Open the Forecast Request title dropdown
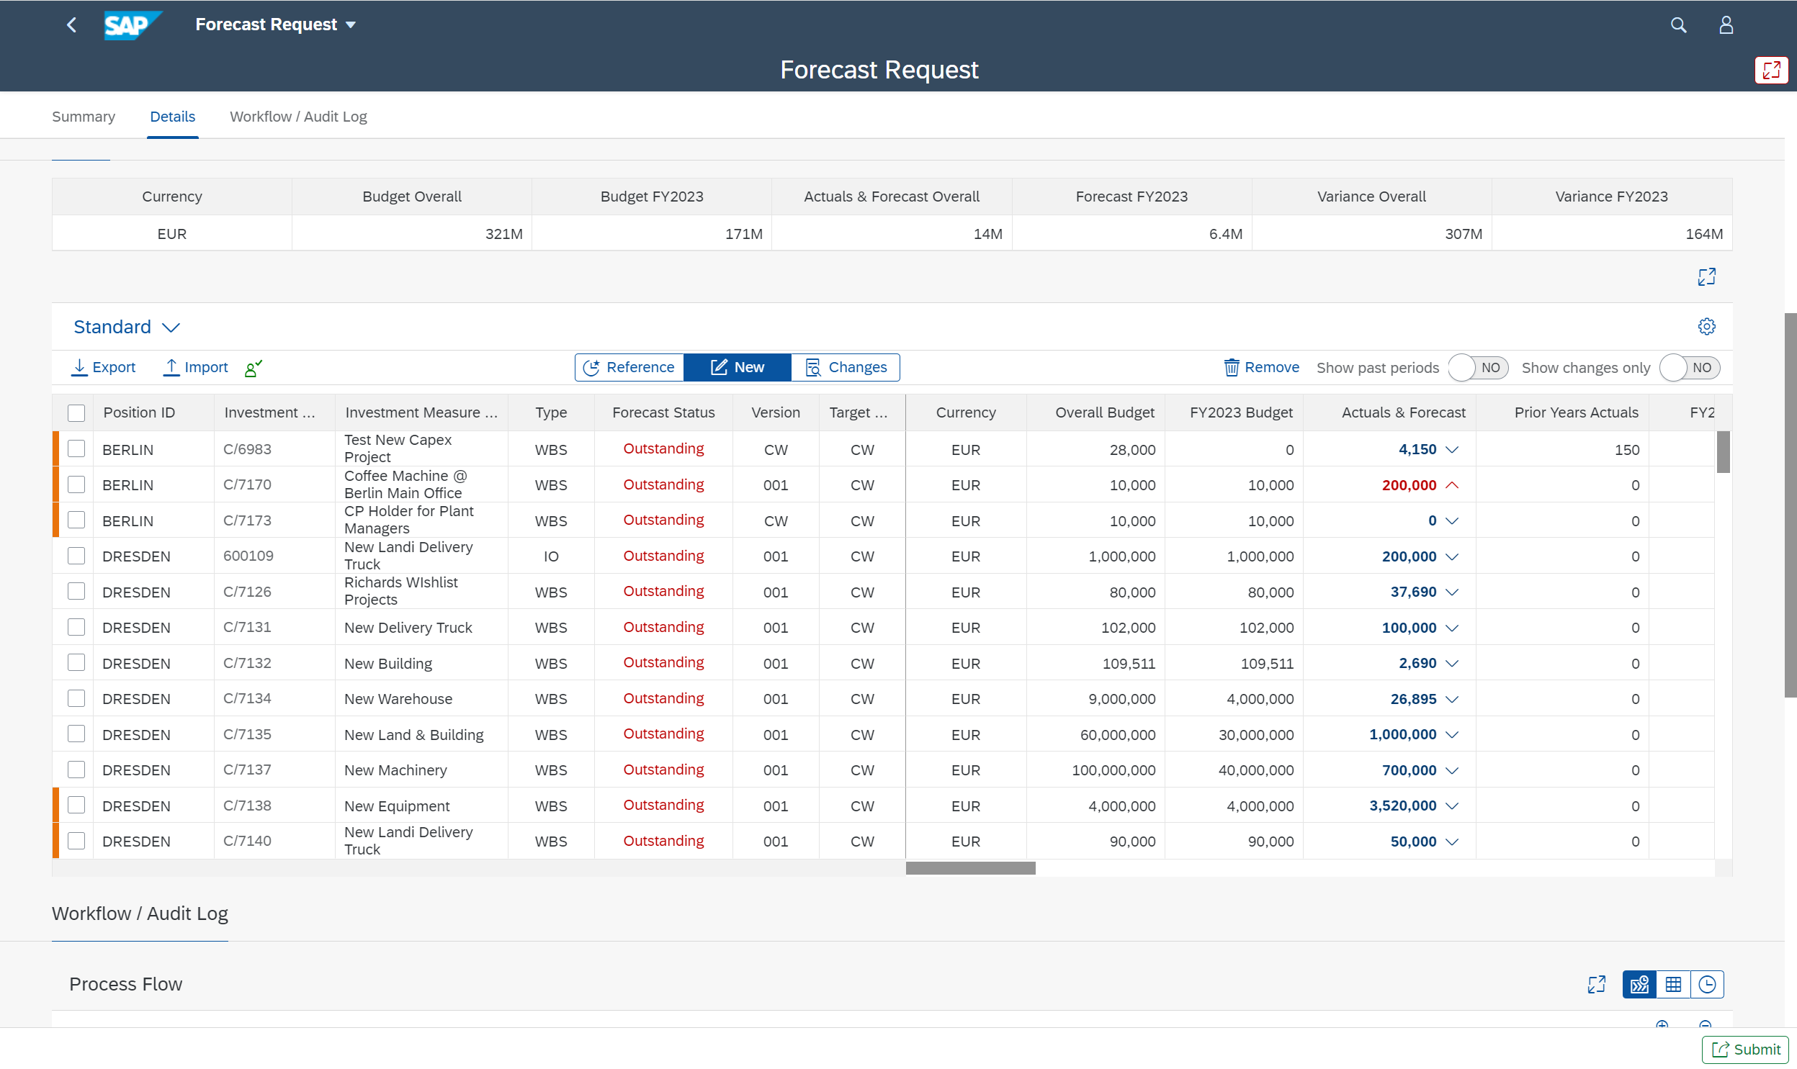 pyautogui.click(x=351, y=24)
